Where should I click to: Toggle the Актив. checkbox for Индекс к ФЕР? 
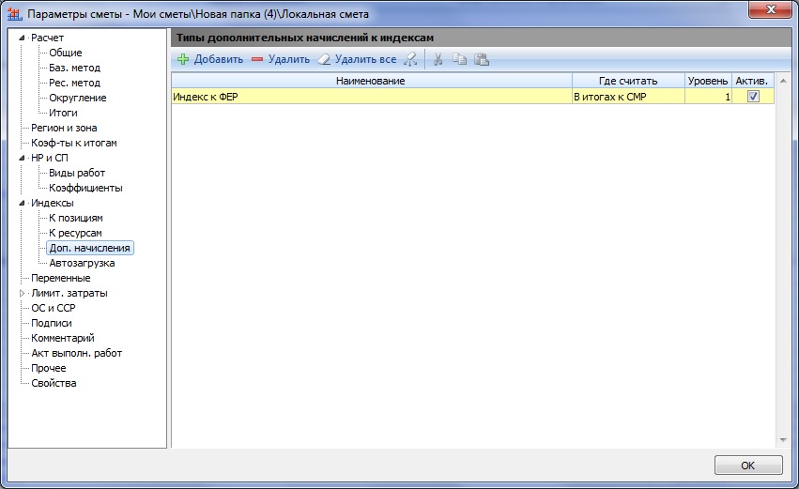pos(753,97)
